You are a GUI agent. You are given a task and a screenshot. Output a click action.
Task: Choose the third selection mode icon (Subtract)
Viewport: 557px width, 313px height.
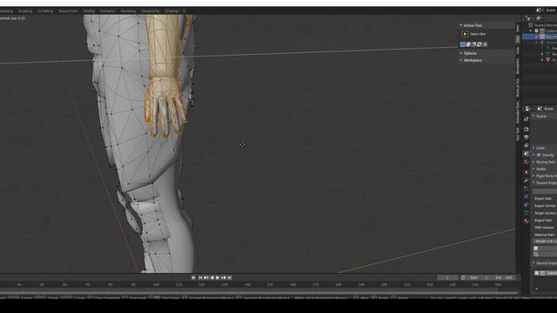473,44
